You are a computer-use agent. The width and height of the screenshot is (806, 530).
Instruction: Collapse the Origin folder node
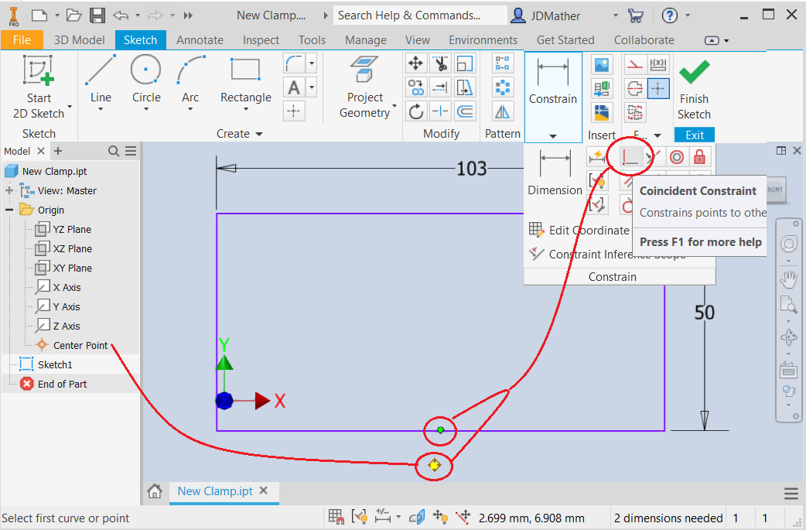(9, 210)
